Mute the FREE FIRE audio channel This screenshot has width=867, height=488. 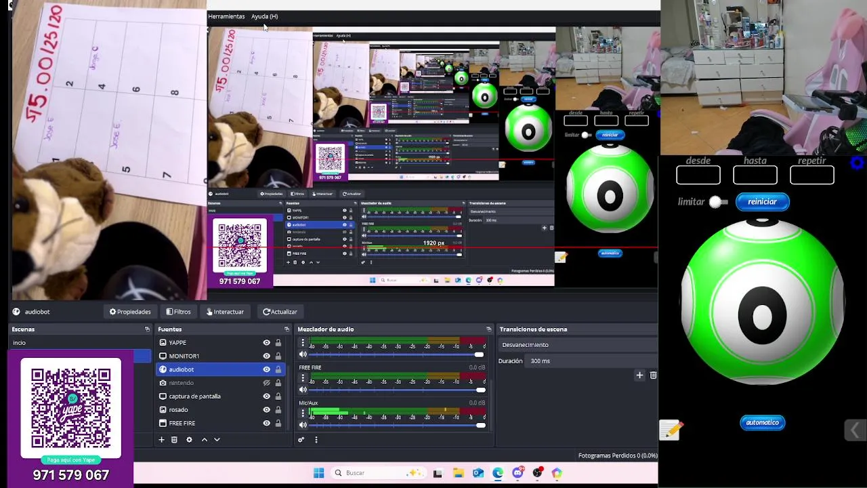click(303, 390)
